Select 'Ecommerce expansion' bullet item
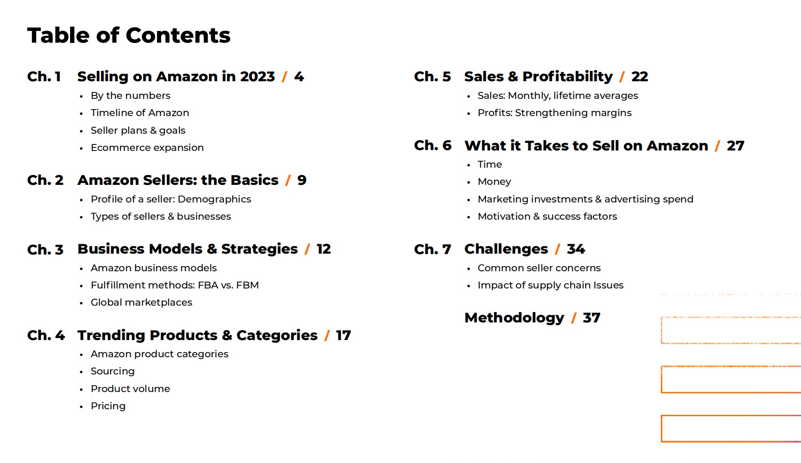Viewport: 801px width, 463px height. 147,147
